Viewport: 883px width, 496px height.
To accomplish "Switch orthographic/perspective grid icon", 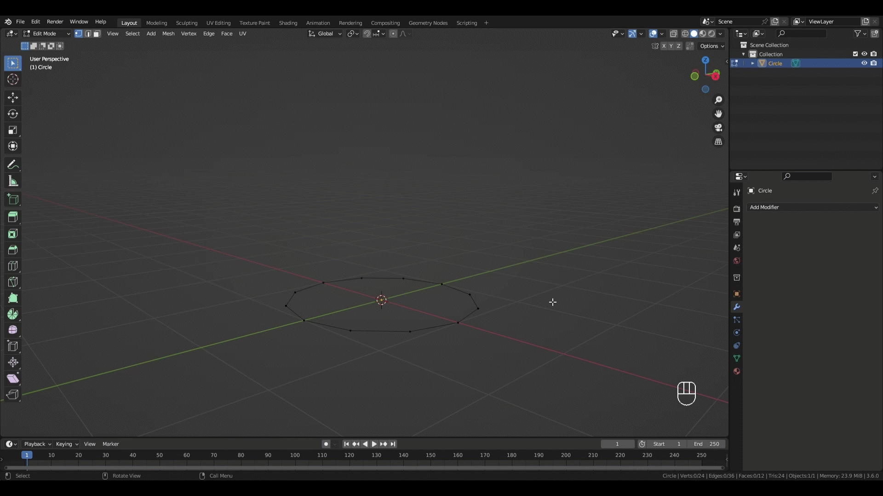I will coord(718,142).
